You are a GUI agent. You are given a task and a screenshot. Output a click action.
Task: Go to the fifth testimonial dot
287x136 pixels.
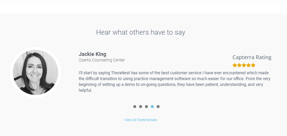point(158,107)
